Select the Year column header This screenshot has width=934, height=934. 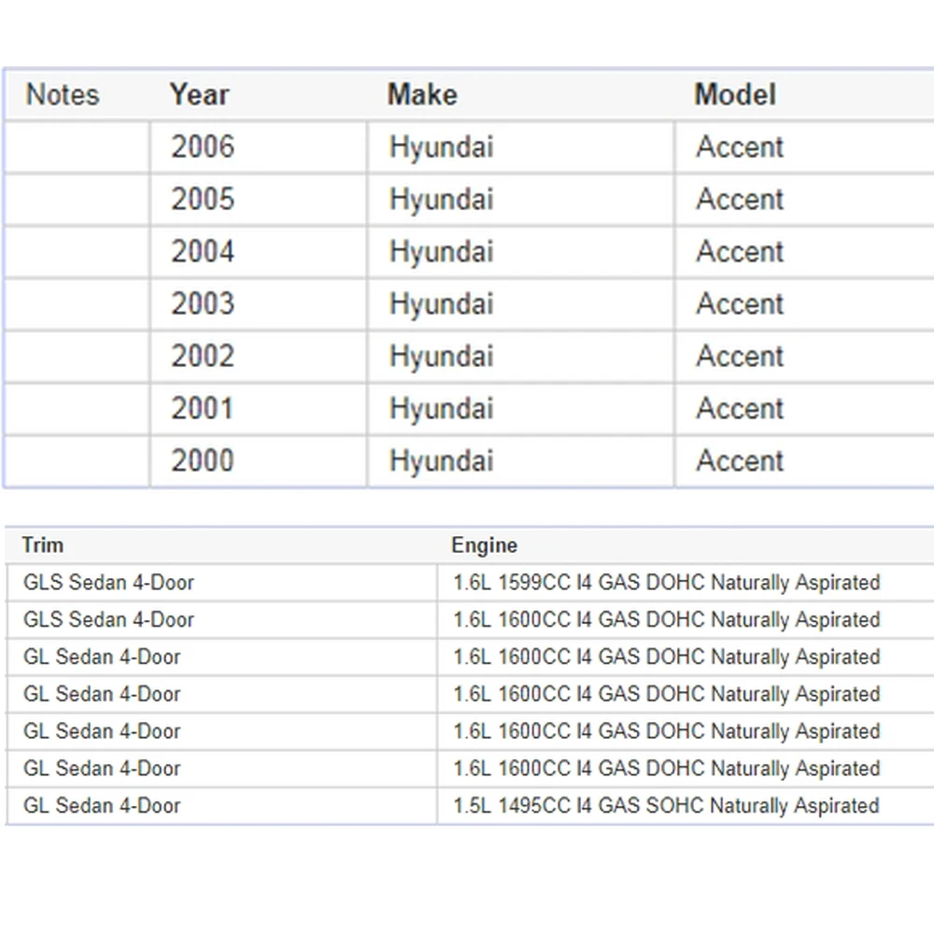[199, 94]
